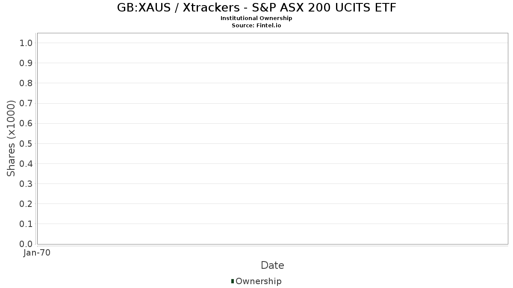Click the Source: Fintel.io text
This screenshot has height=288, width=513.
click(x=256, y=25)
